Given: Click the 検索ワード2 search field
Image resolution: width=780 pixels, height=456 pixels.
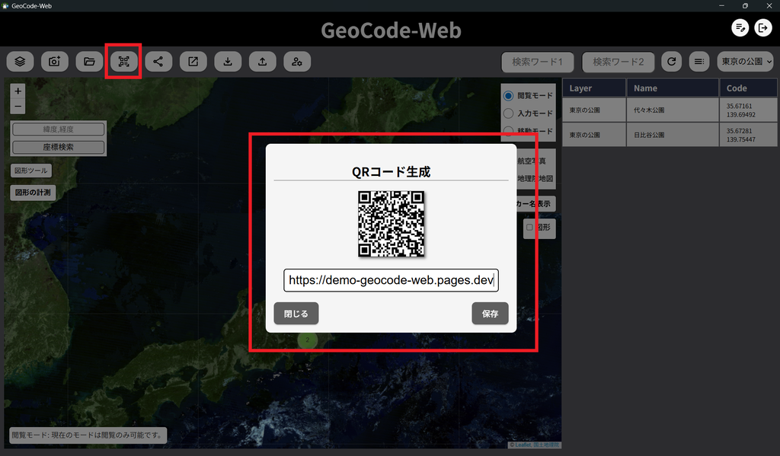Looking at the screenshot, I should tap(619, 62).
